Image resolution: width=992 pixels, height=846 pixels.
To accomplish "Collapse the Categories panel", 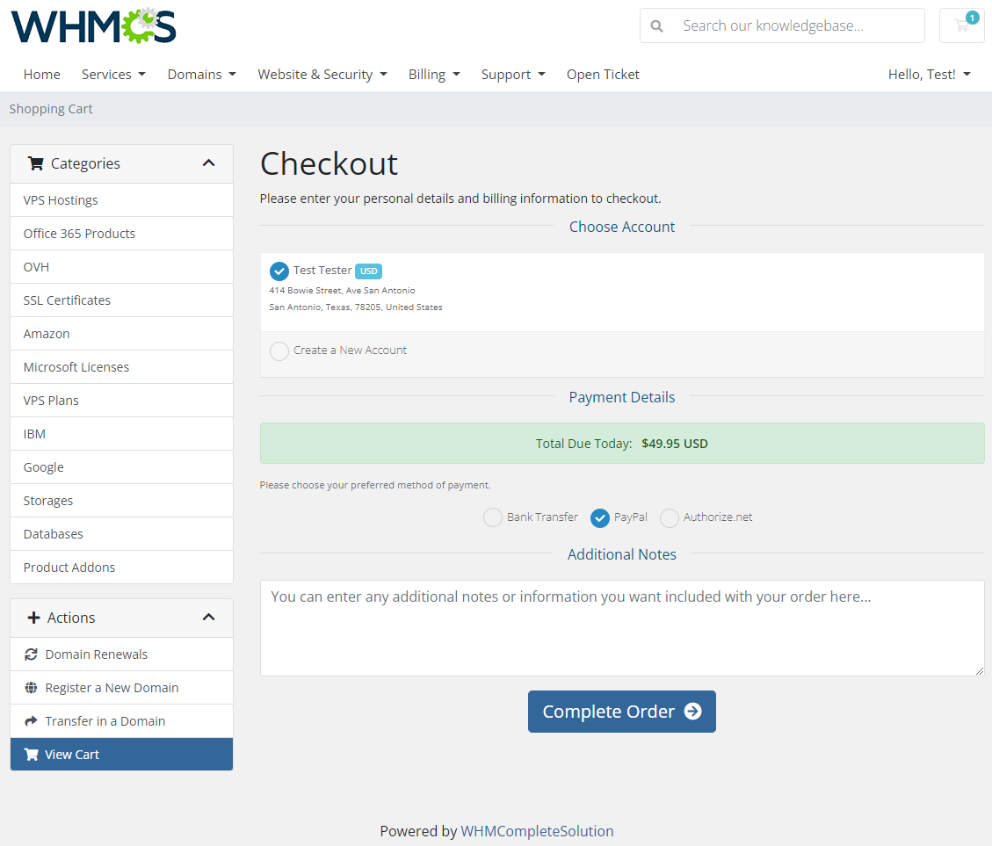I will tap(208, 163).
